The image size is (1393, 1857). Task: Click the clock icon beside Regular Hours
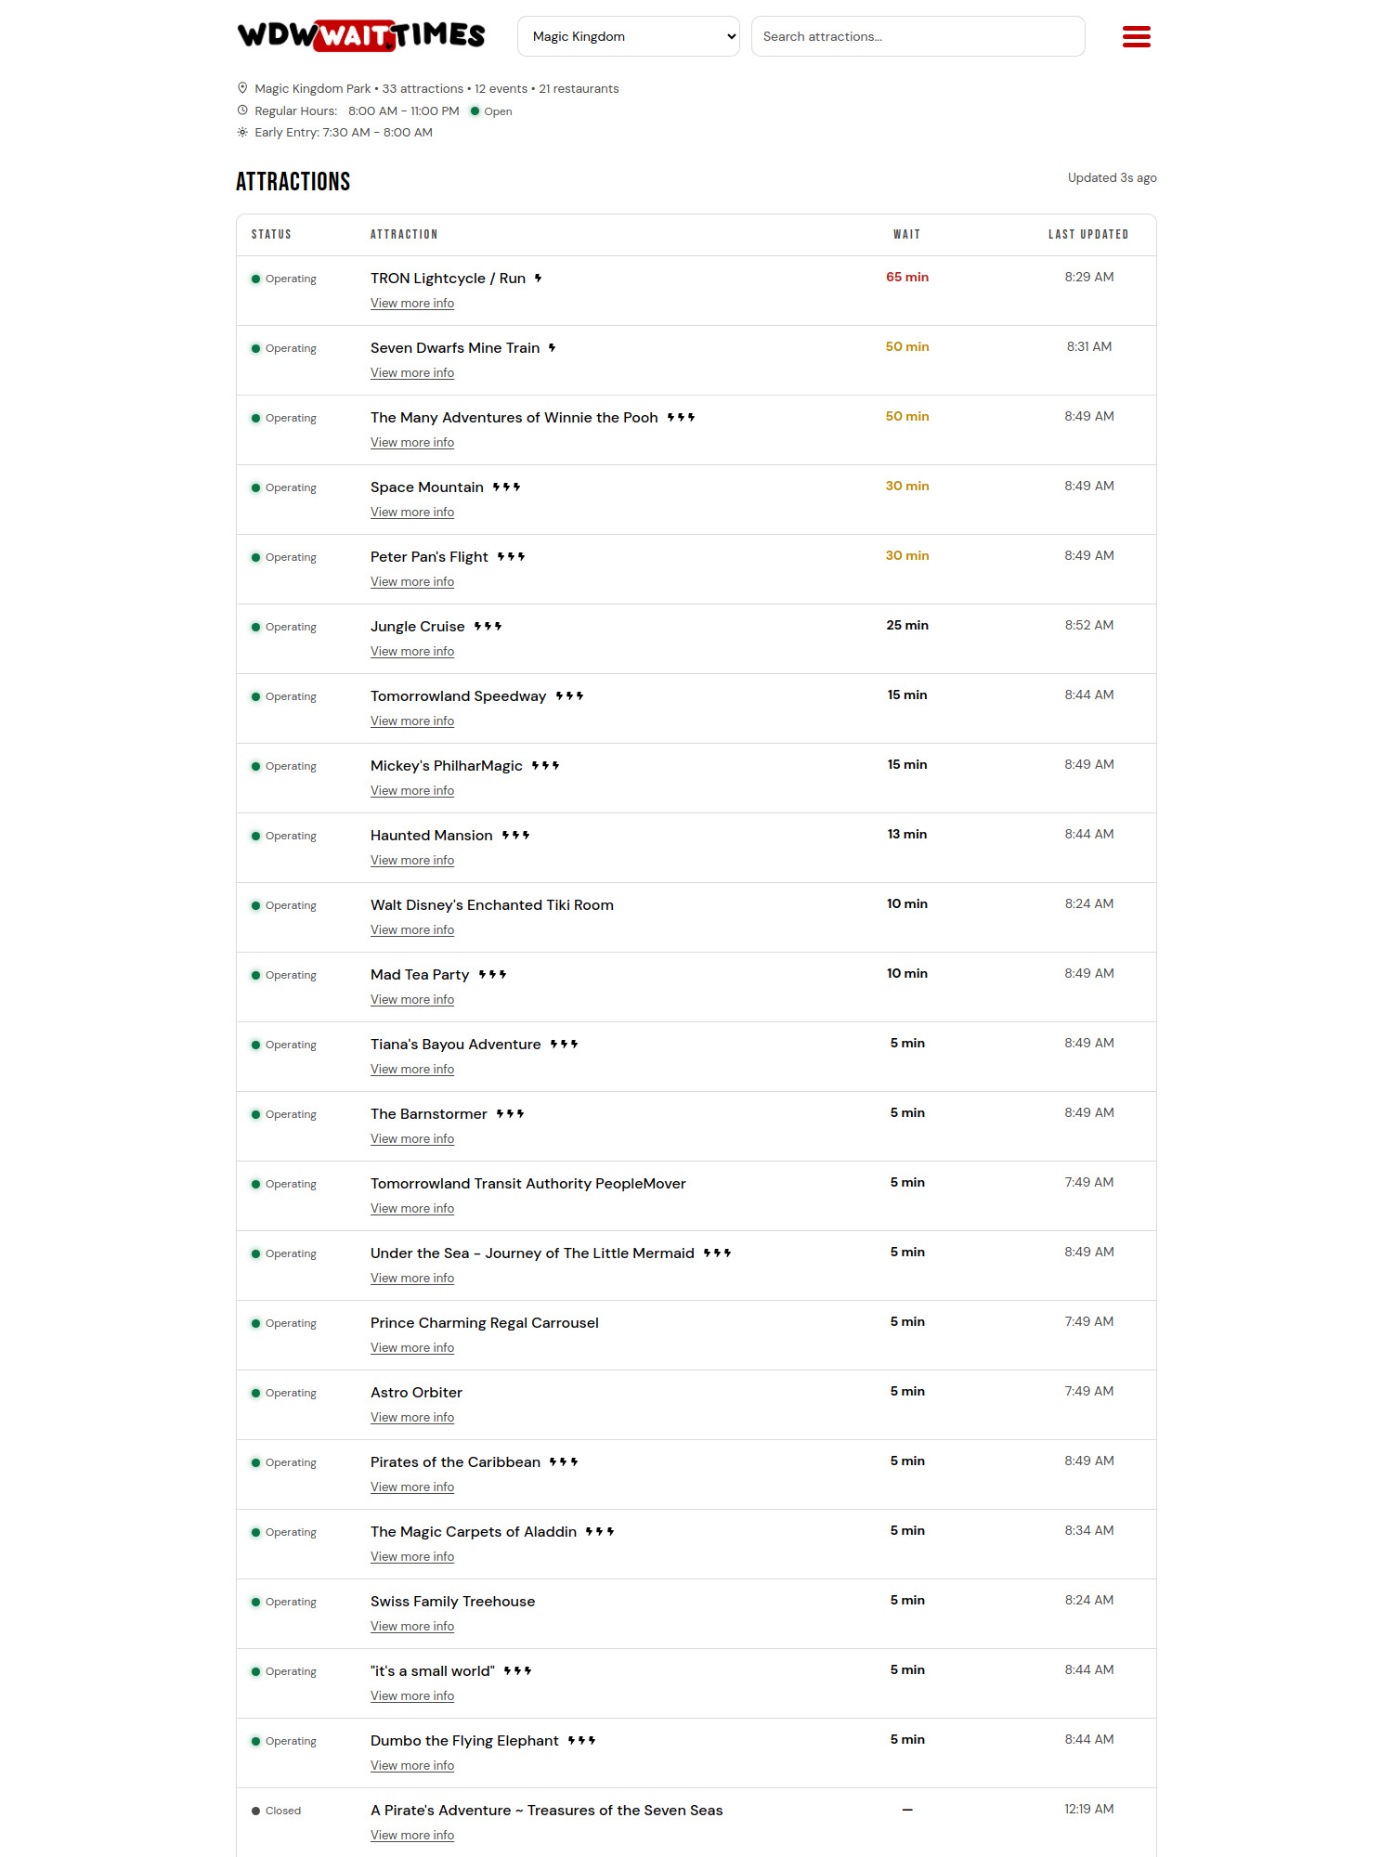(x=242, y=110)
